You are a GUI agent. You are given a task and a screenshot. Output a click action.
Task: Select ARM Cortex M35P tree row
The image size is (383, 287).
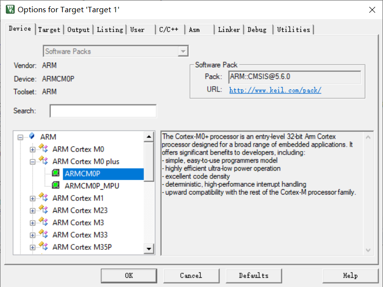82,247
